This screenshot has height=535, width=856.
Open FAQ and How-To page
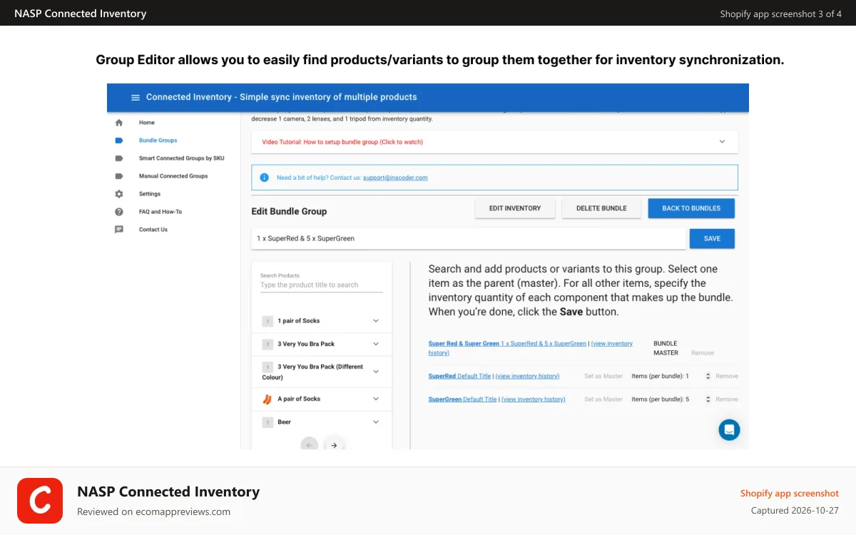[160, 212]
